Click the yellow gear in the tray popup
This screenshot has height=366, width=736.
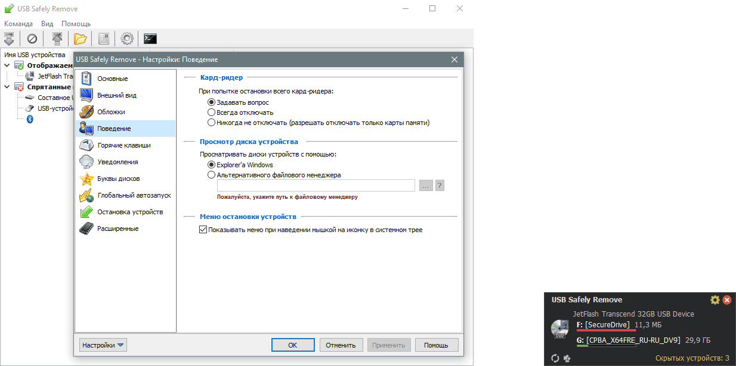[x=715, y=300]
